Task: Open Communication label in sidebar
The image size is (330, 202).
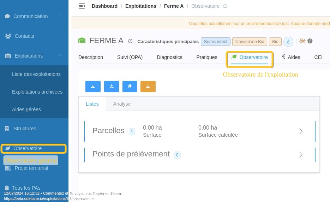Action: 30,16
